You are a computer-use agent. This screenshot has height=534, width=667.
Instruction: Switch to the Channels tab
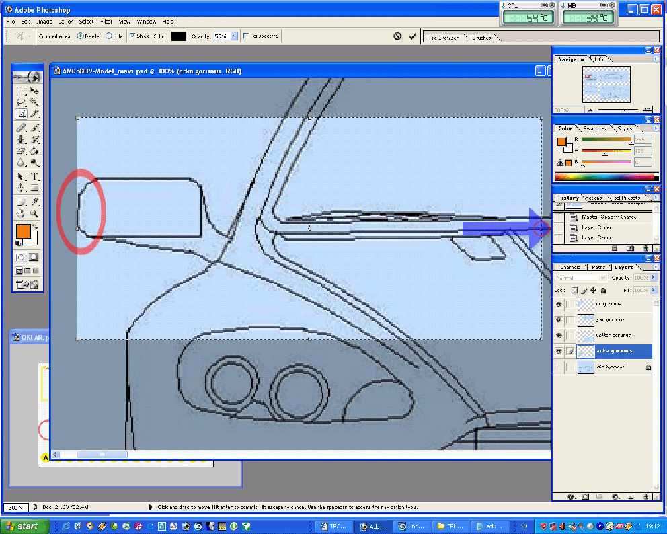570,267
